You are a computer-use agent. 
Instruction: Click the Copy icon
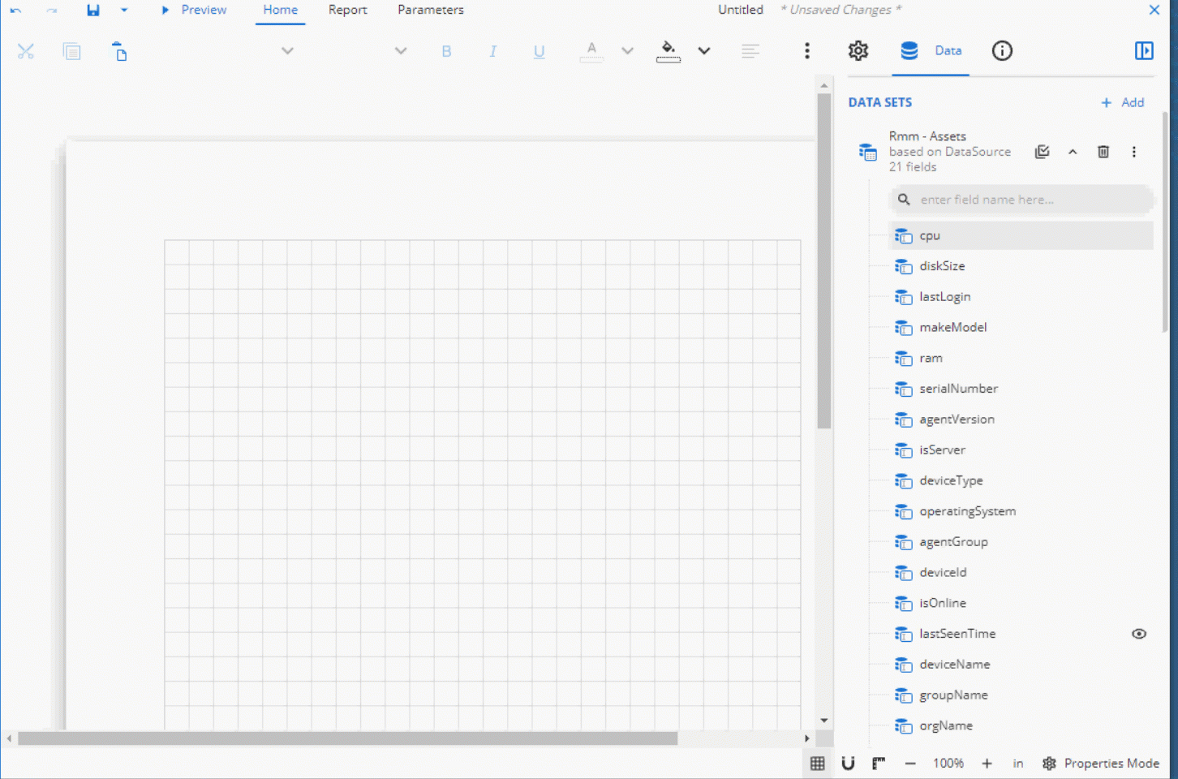pyautogui.click(x=72, y=52)
